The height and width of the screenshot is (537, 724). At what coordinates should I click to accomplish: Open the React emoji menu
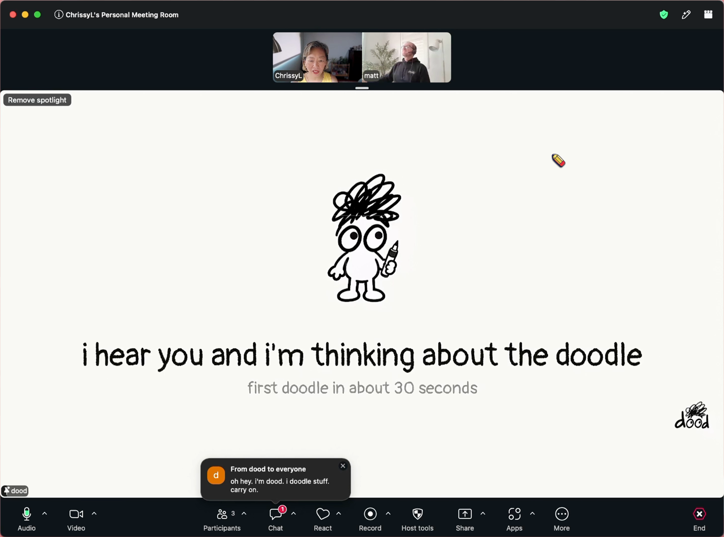click(323, 519)
